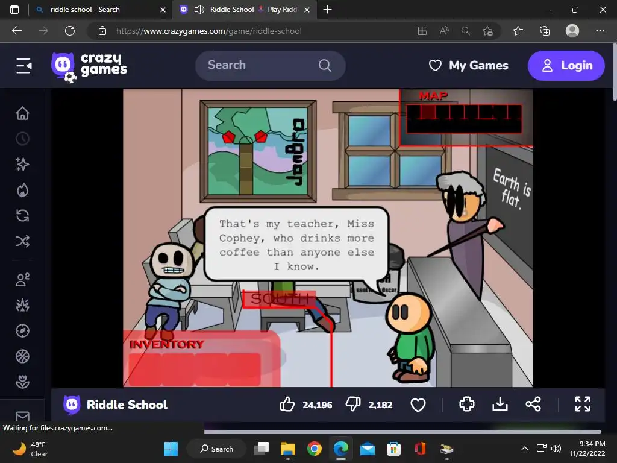The image size is (617, 463).
Task: Click the MAP panel in game
Action: [466, 118]
